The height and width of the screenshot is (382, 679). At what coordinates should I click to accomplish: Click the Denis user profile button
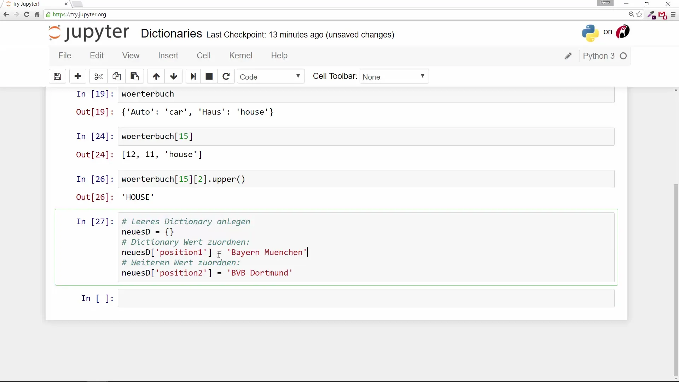[605, 3]
